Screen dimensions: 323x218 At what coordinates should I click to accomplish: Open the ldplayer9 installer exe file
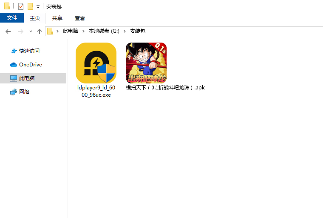pyautogui.click(x=96, y=63)
